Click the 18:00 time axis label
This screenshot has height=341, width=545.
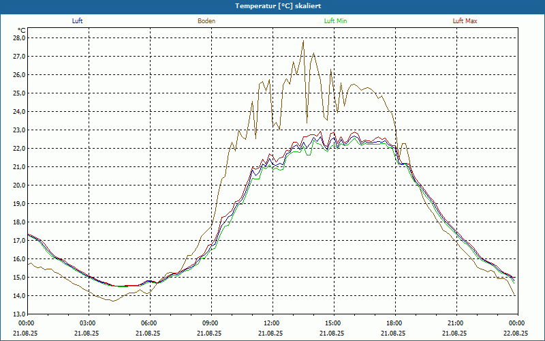(x=395, y=323)
